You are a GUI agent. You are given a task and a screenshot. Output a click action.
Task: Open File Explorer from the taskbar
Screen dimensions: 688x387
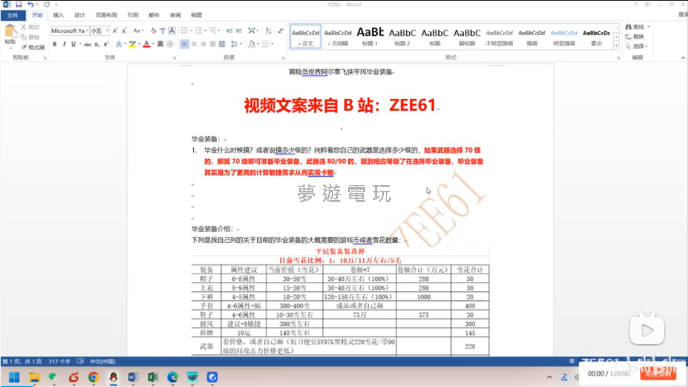tap(34, 378)
